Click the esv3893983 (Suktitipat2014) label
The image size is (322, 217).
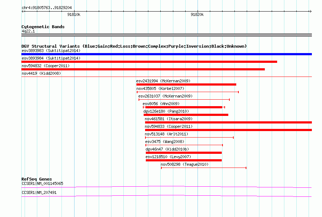tap(51, 51)
